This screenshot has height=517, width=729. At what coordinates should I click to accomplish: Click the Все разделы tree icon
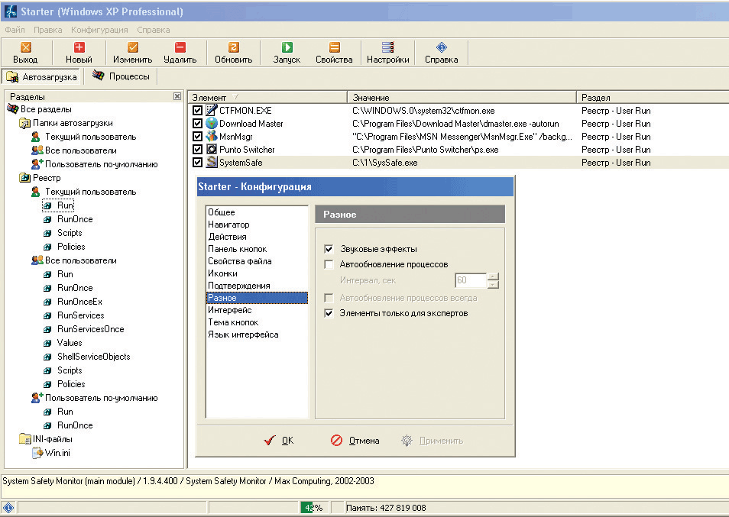point(12,109)
